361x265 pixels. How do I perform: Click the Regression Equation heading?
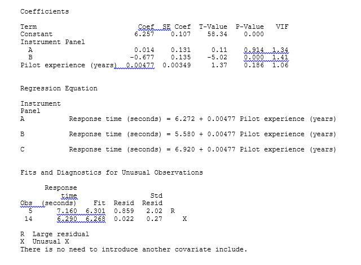point(59,88)
